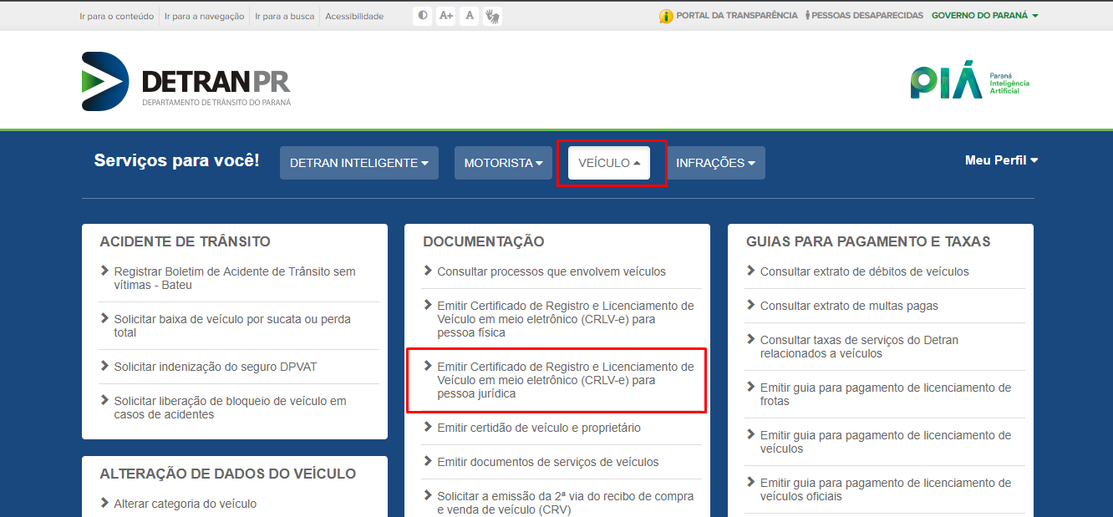Image resolution: width=1113 pixels, height=517 pixels.
Task: Expand Meu Perfil dropdown
Action: [x=1001, y=160]
